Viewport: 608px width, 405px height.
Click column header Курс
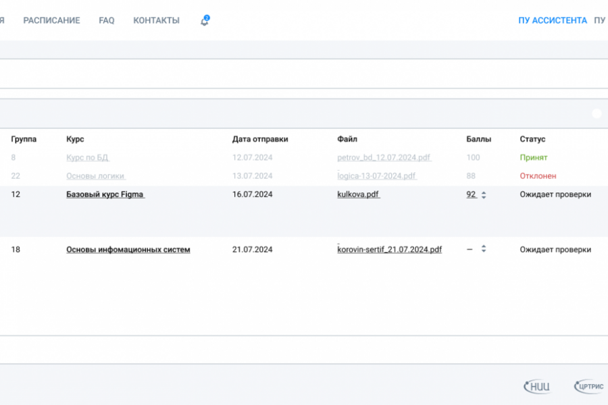[x=75, y=139]
